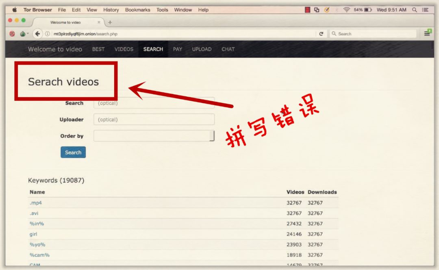Reload the page with the refresh icon
This screenshot has width=439, height=270.
point(321,34)
